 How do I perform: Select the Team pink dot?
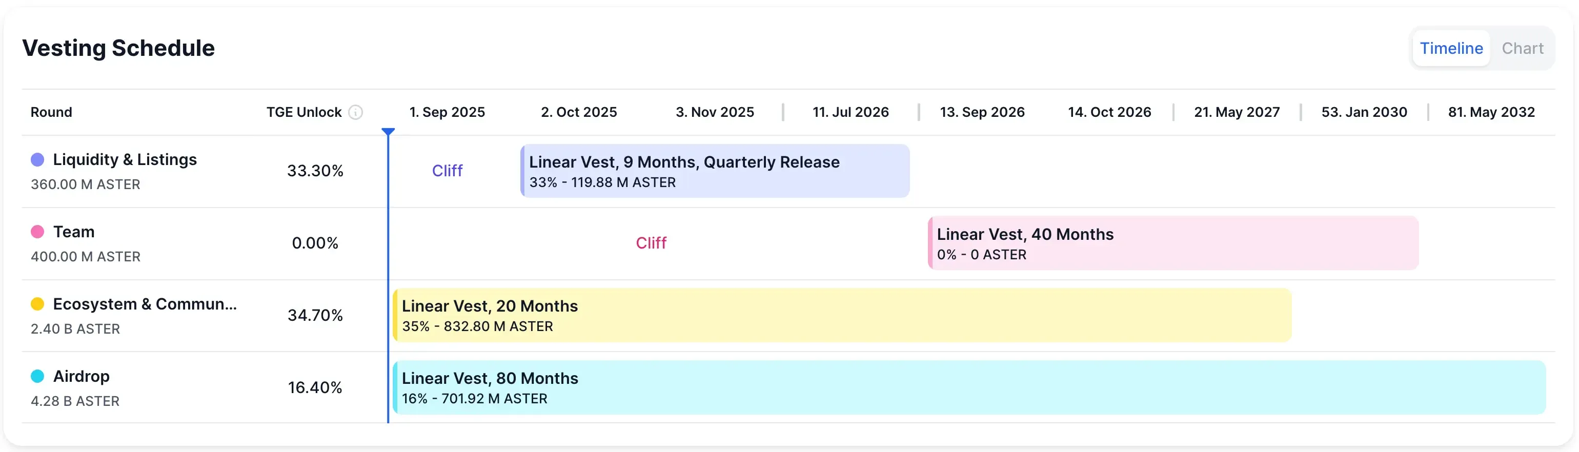37,232
